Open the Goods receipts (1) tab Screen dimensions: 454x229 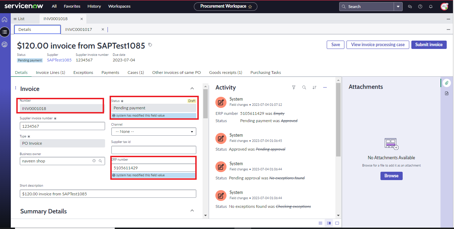point(225,73)
